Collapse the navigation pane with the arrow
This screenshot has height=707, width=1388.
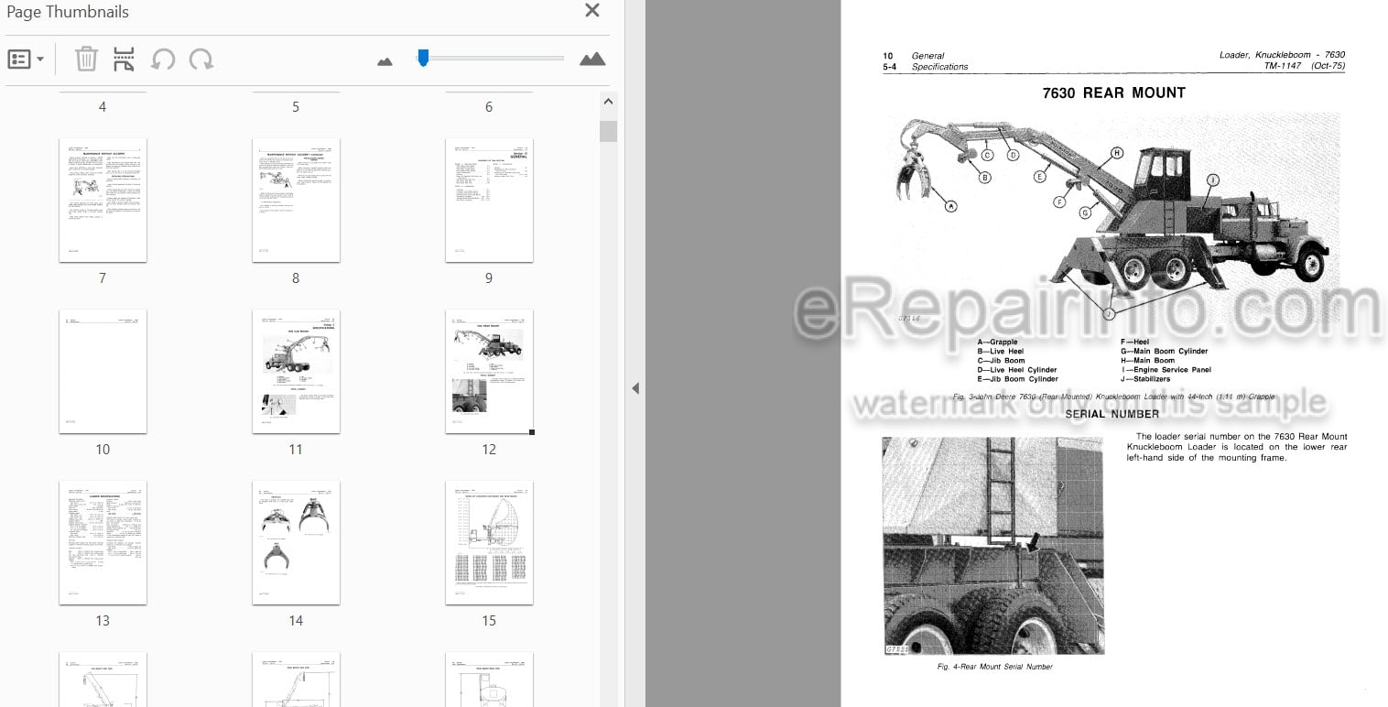635,388
